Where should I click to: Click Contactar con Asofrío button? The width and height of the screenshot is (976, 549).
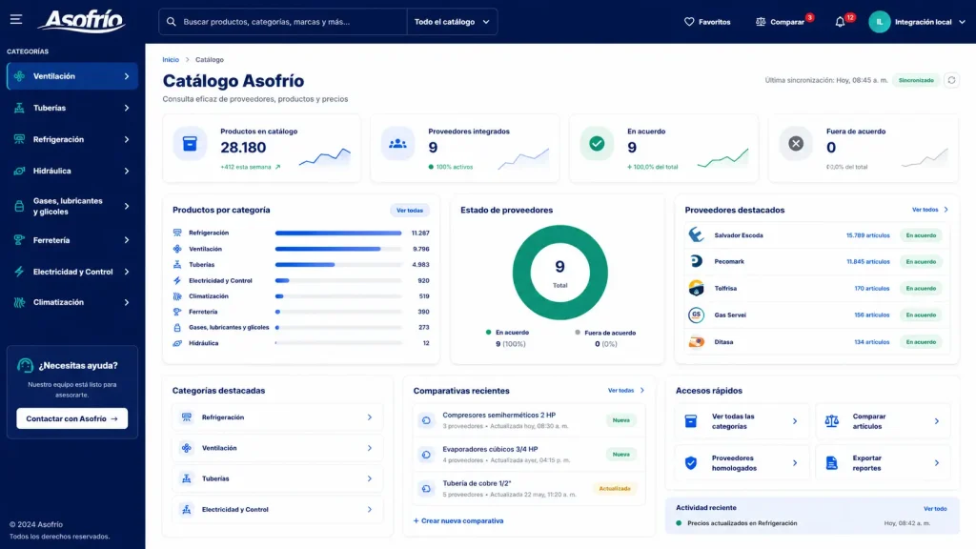[72, 418]
